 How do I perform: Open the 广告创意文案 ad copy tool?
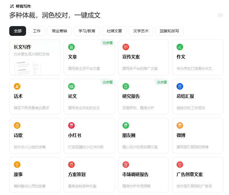[x=180, y=165]
